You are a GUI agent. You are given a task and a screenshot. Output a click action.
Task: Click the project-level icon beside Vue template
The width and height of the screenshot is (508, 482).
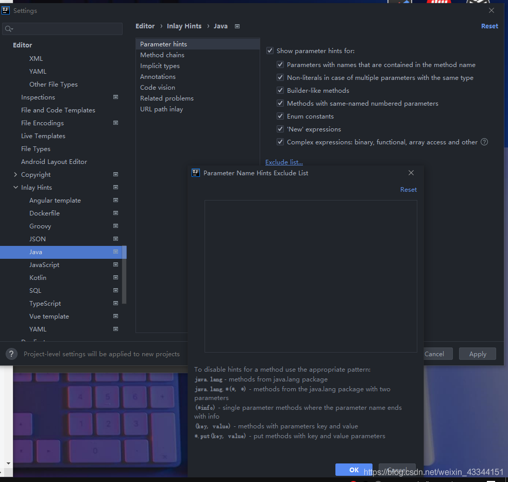[115, 316]
